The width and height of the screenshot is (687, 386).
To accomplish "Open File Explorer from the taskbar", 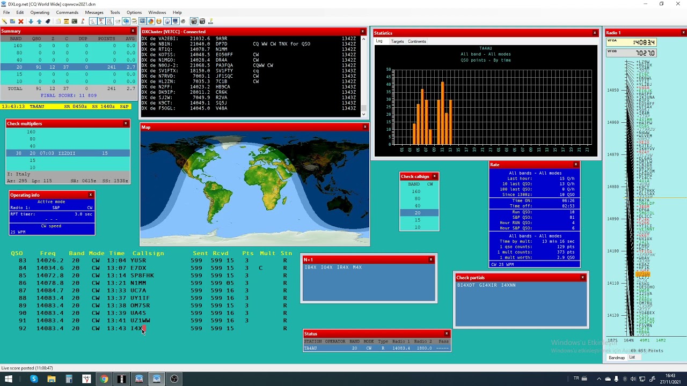I will pos(52,379).
